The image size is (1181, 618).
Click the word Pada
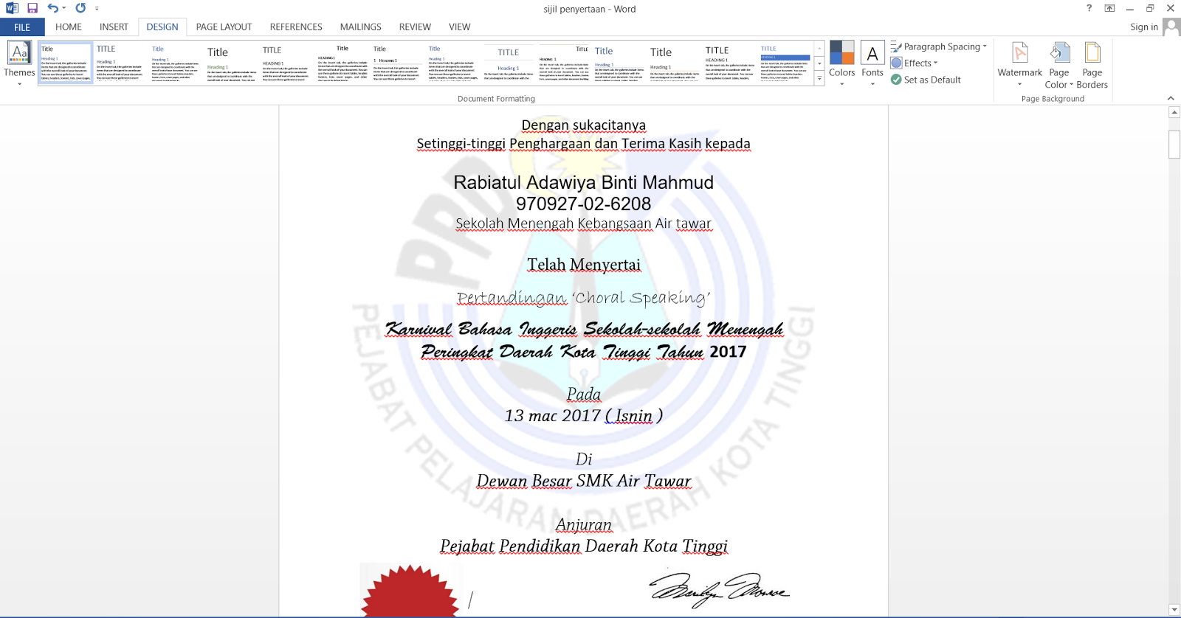pos(584,394)
